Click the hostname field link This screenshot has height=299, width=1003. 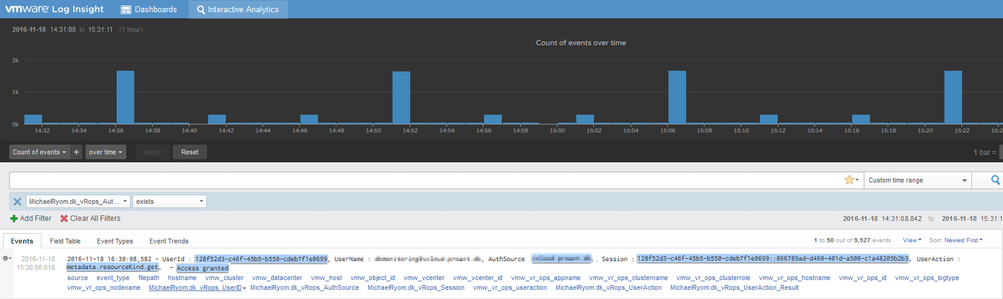click(183, 278)
